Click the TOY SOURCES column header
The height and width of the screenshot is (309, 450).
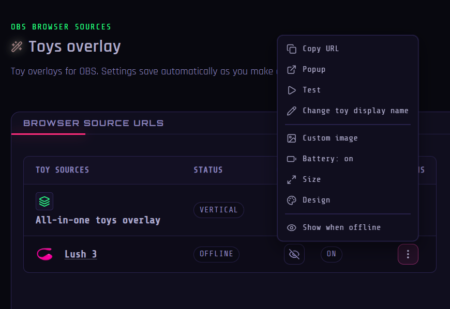point(62,170)
